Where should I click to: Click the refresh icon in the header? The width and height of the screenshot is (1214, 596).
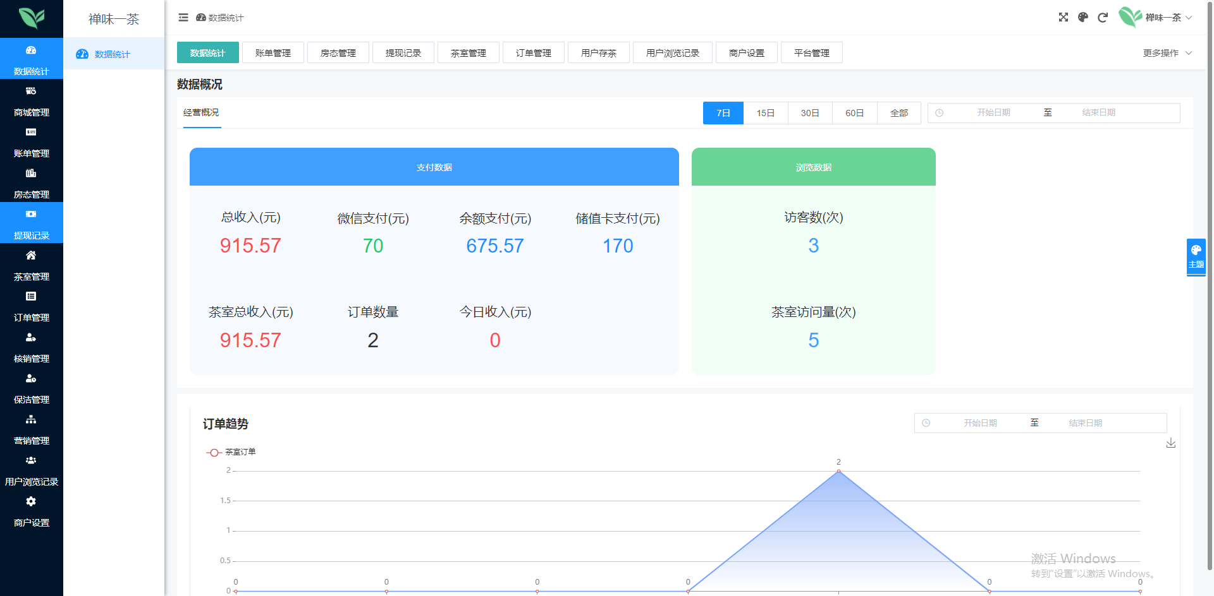(1103, 18)
